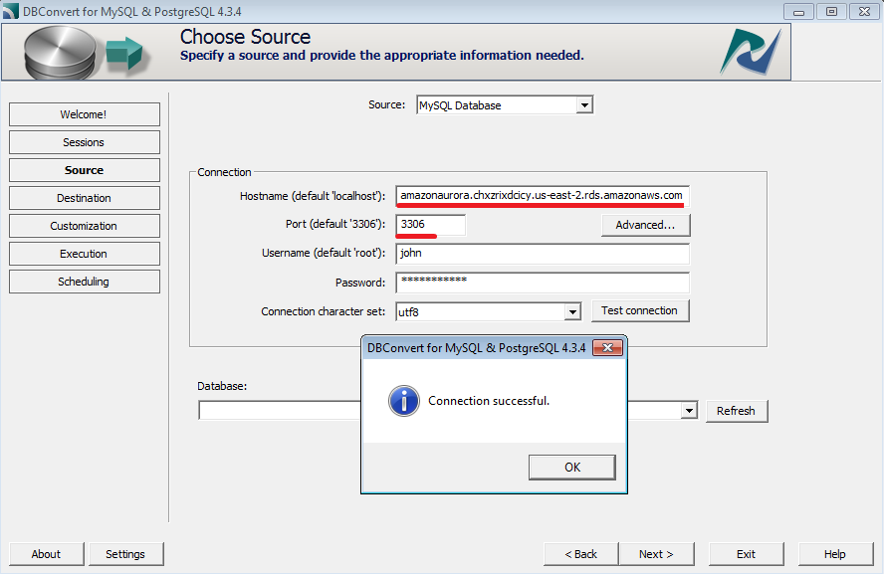
Task: Open the Welcome! step
Action: (84, 114)
